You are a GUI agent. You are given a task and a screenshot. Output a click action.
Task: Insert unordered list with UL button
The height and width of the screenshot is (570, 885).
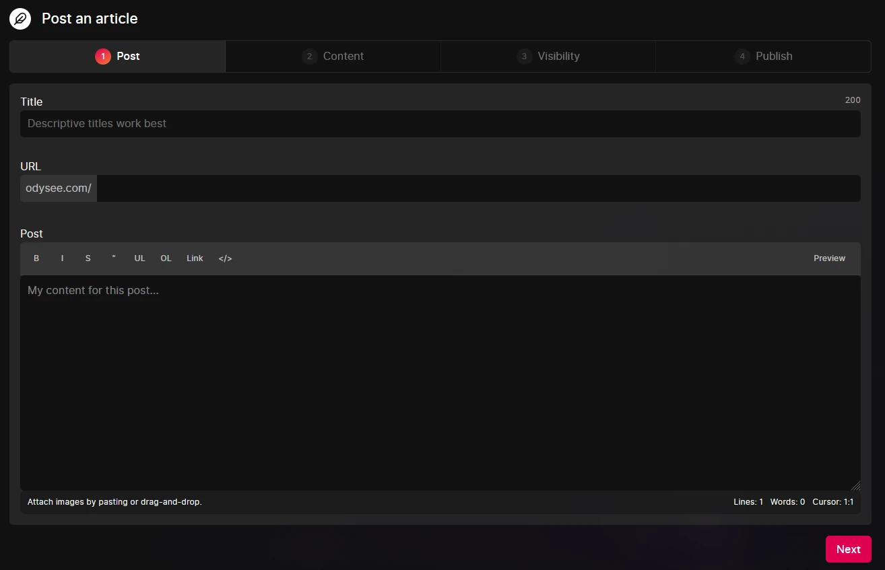[139, 258]
